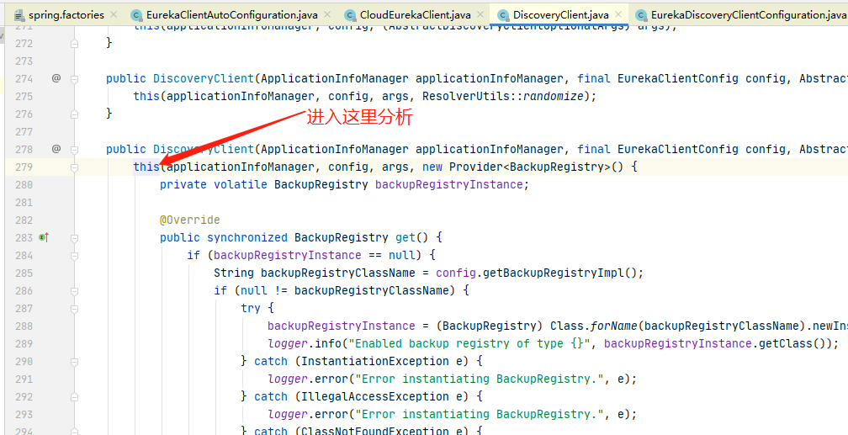Click the class icon on EurekaDiscoveryClientConfiguration.java tab
The width and height of the screenshot is (848, 435).
click(641, 15)
